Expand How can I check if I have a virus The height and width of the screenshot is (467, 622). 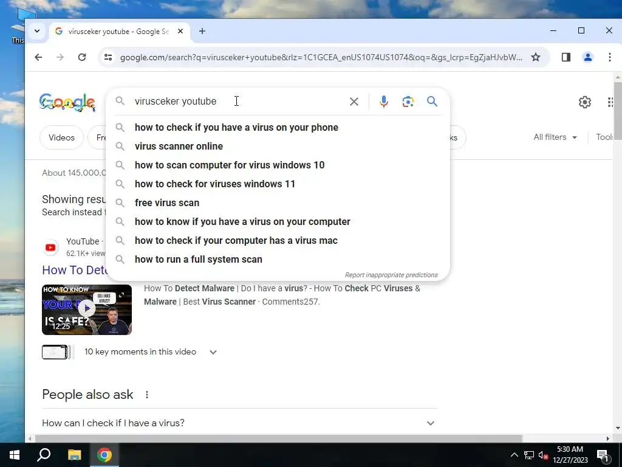coord(239,423)
